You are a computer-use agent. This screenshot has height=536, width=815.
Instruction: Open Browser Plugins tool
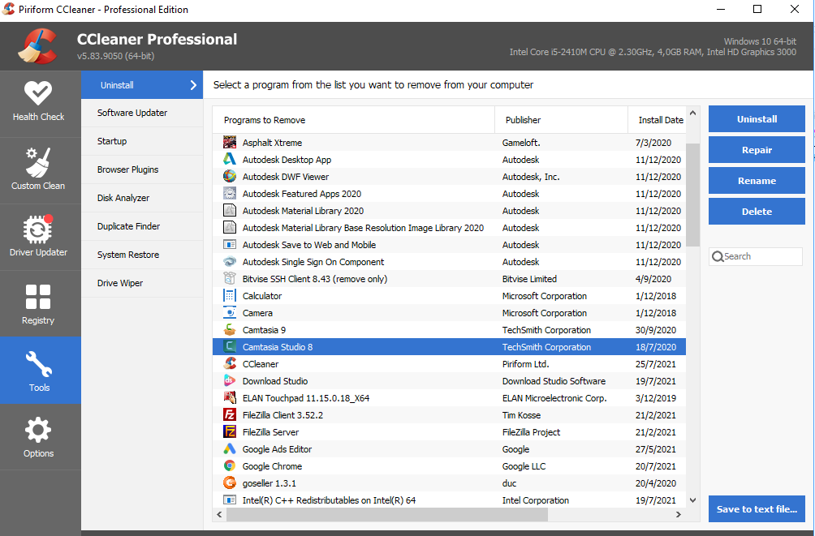coord(142,169)
